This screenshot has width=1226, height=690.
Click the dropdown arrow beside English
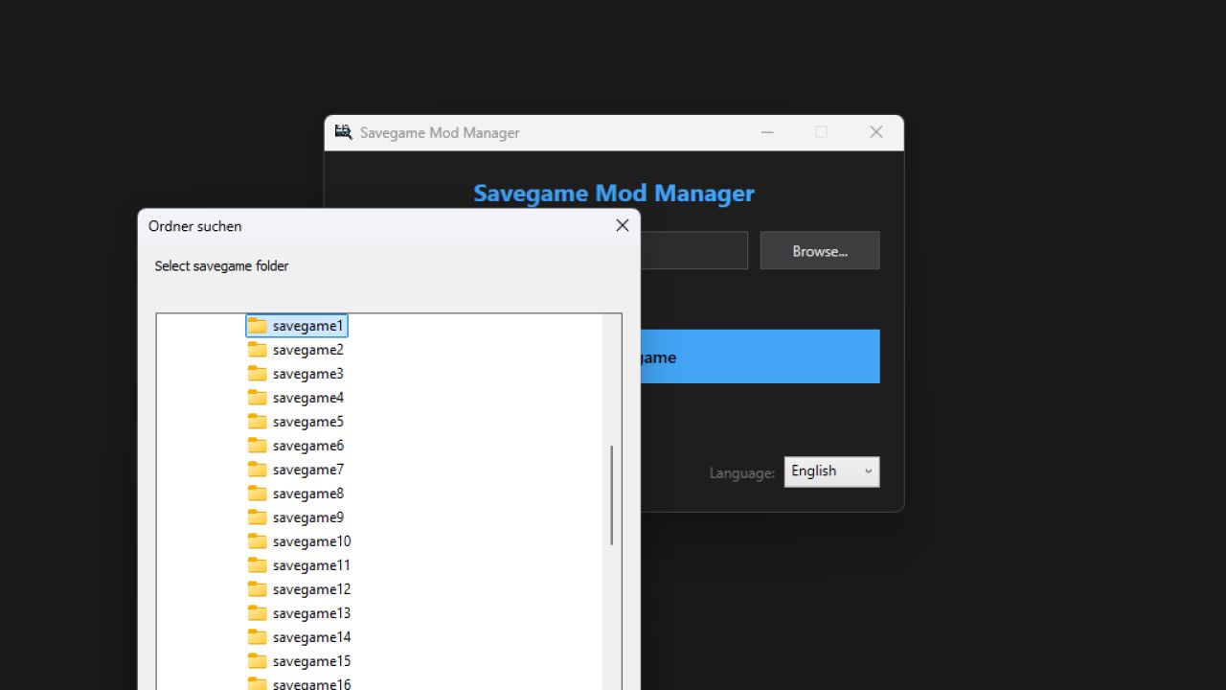tap(869, 471)
